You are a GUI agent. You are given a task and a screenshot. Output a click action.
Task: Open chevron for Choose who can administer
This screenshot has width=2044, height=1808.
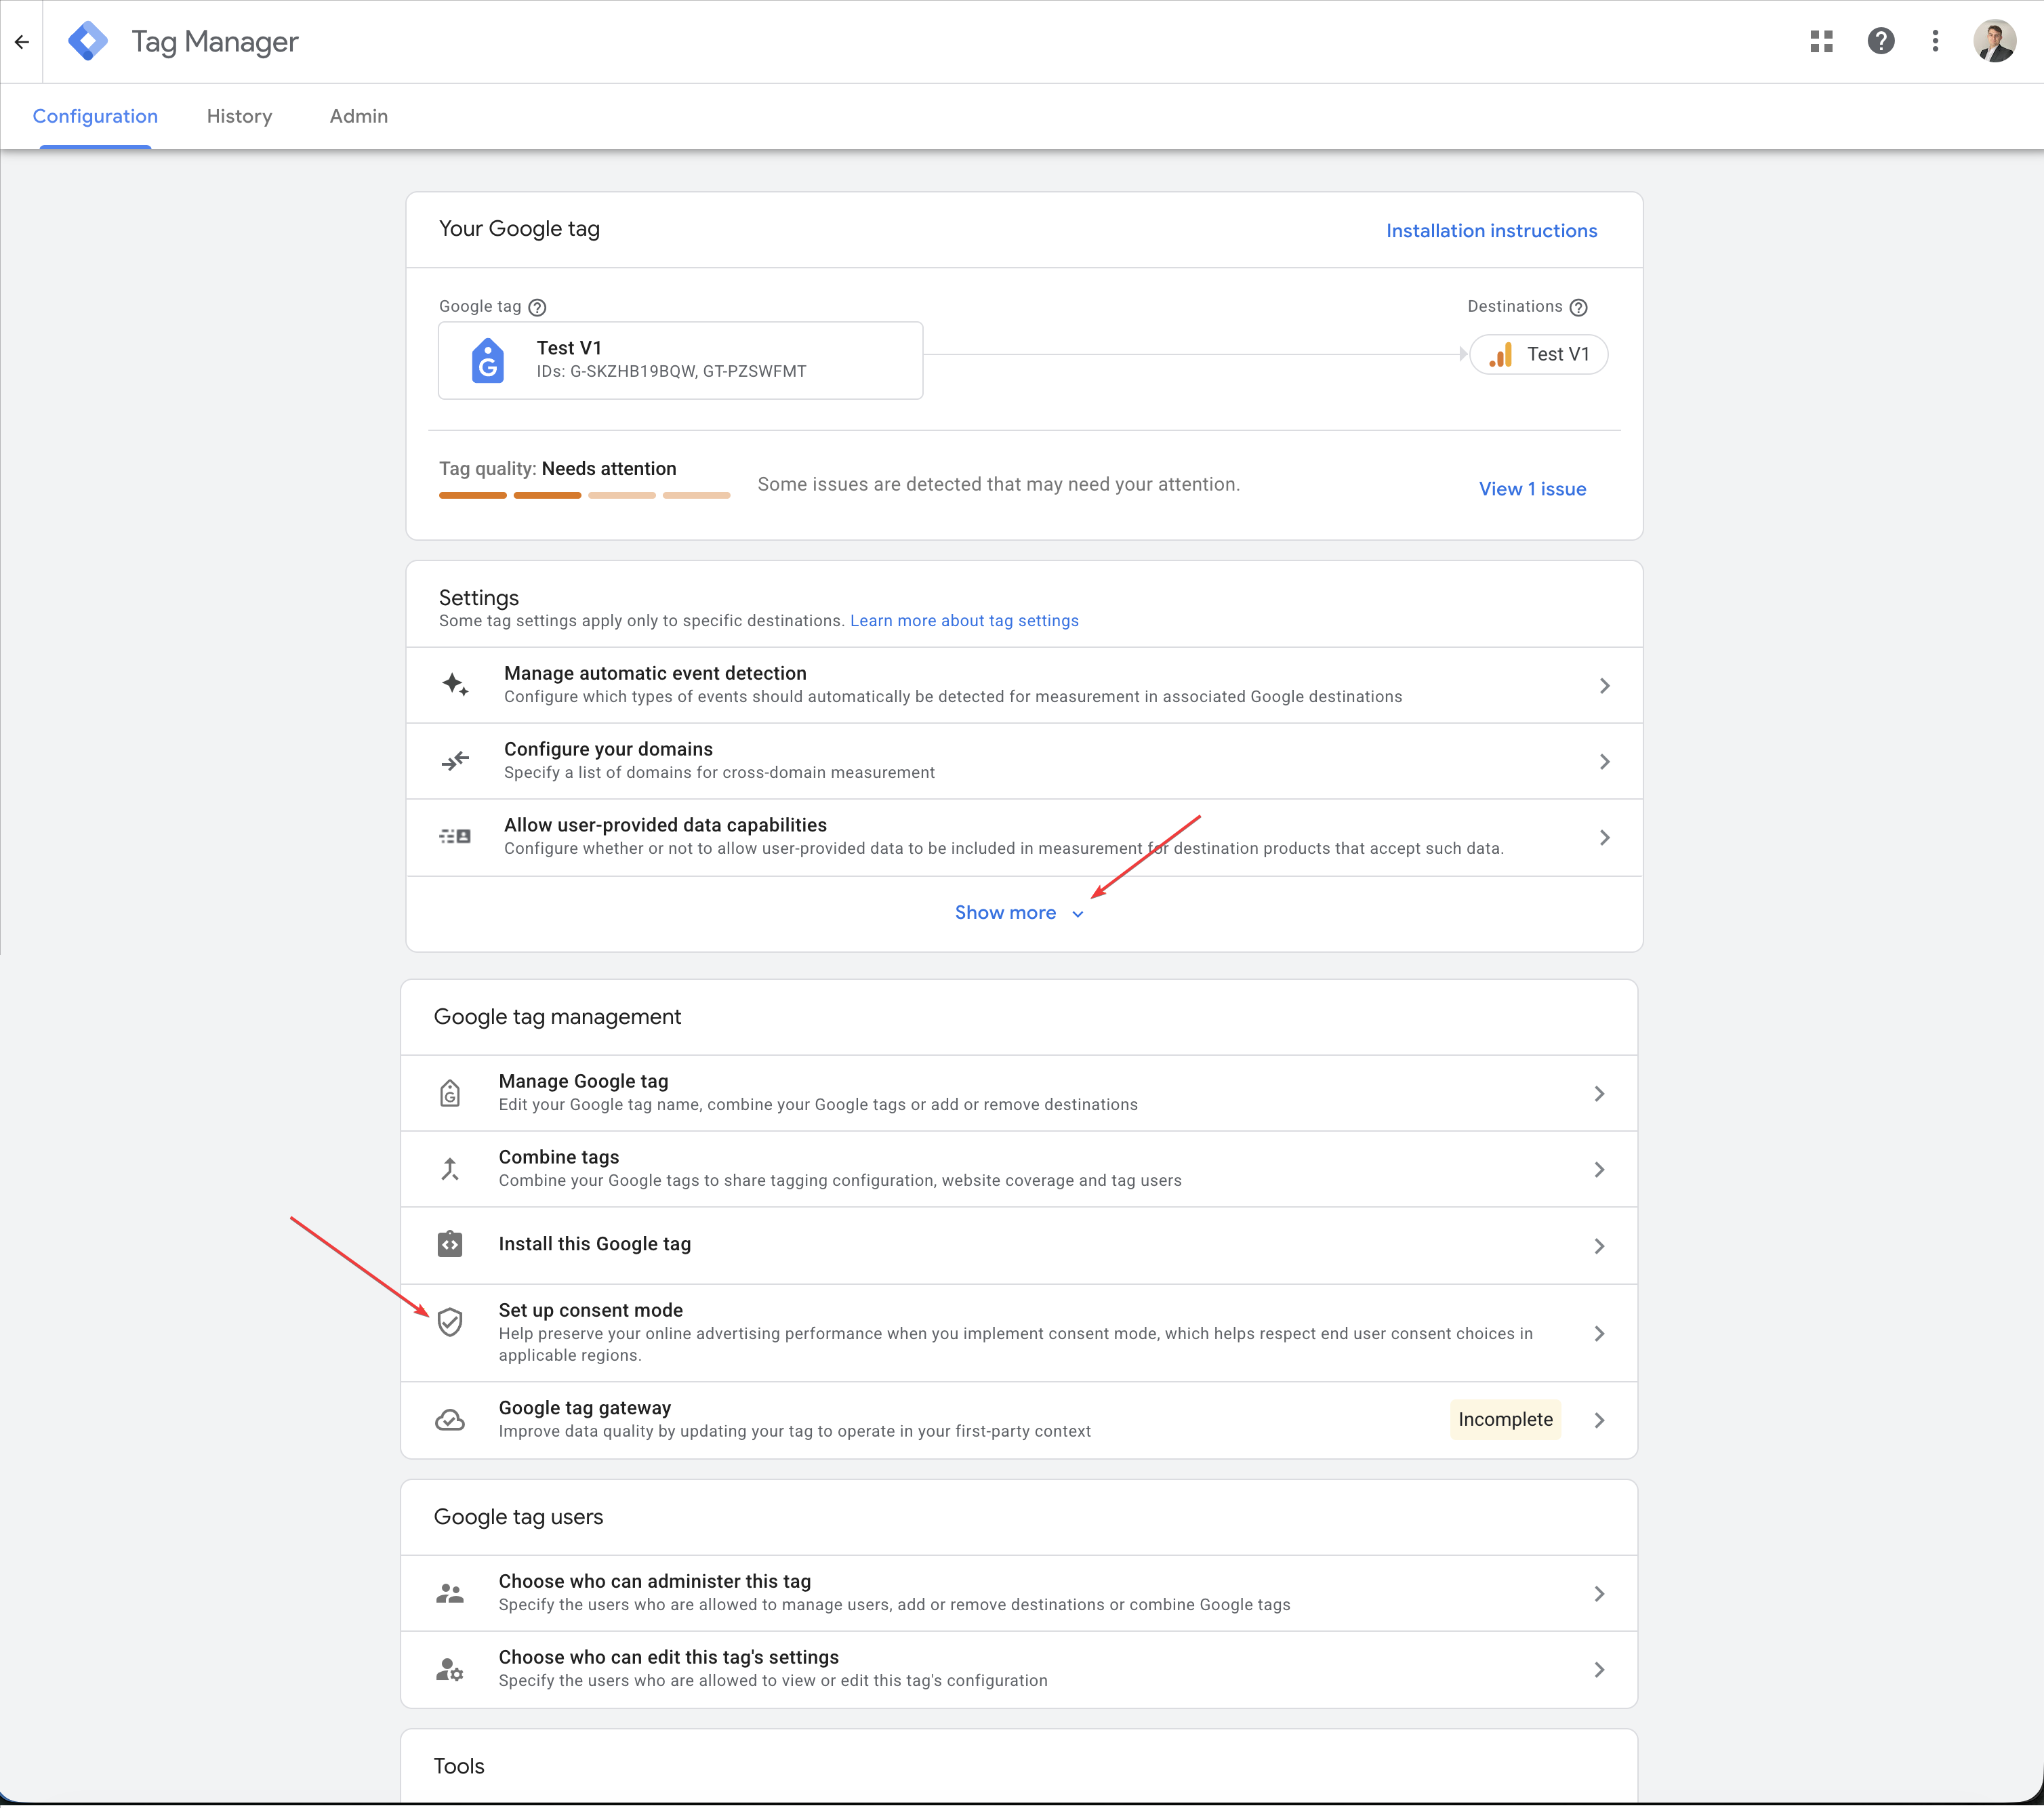point(1599,1594)
